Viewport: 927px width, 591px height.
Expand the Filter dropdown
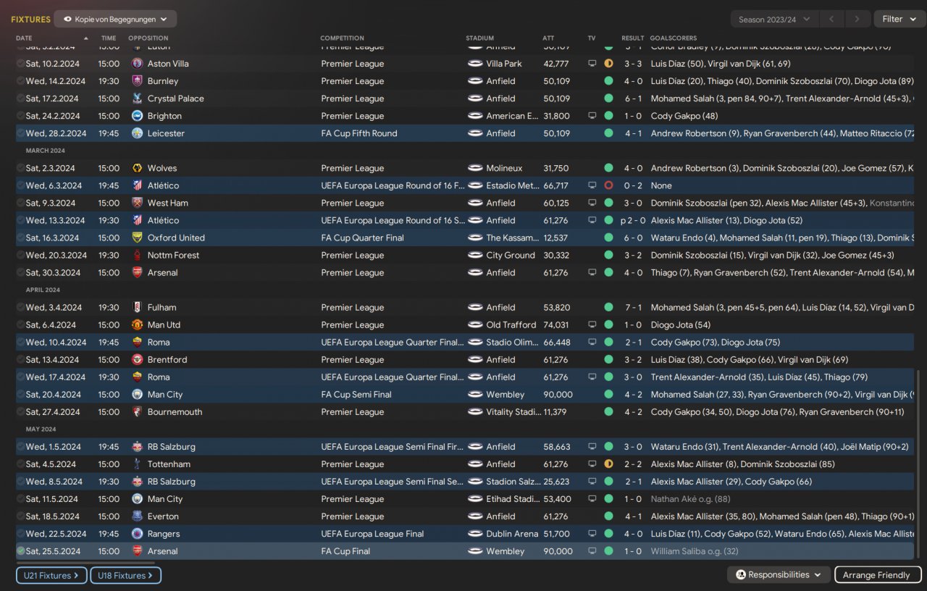click(898, 20)
